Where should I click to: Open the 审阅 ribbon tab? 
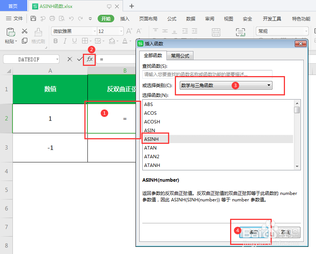click(210, 19)
